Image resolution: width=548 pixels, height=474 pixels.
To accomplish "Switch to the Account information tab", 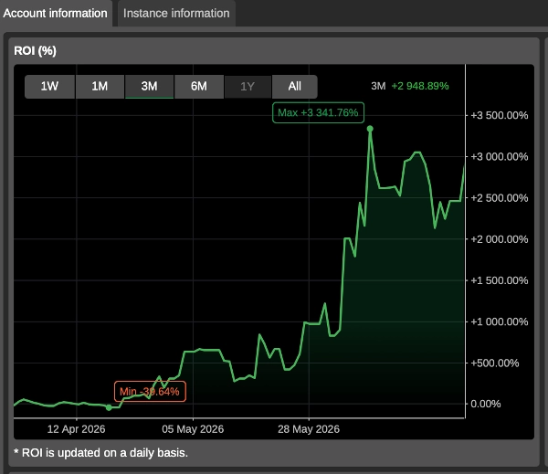I will (x=55, y=14).
